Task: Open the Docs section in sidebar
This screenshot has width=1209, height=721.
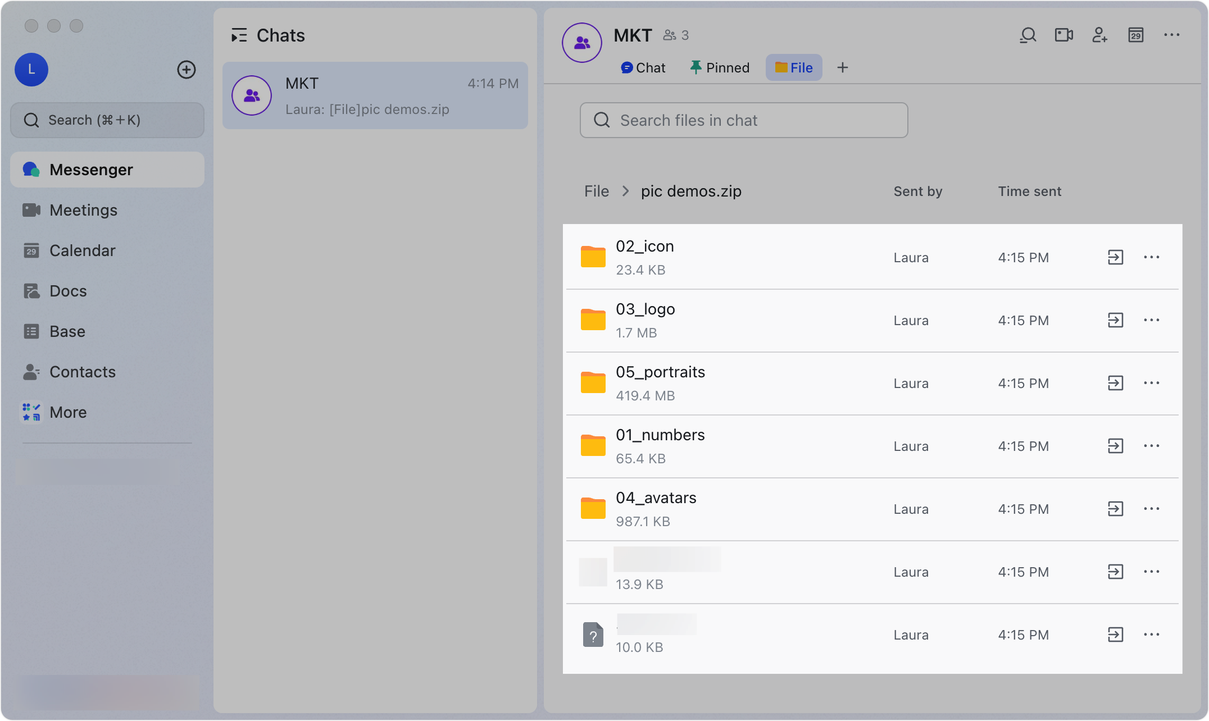Action: (67, 291)
